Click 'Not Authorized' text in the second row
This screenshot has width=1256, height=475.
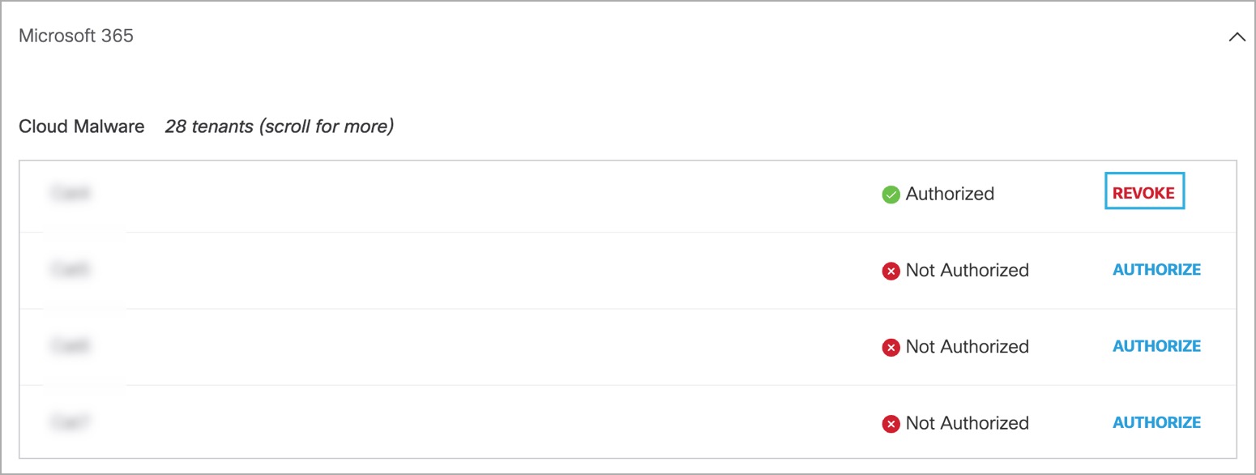pyautogui.click(x=968, y=271)
